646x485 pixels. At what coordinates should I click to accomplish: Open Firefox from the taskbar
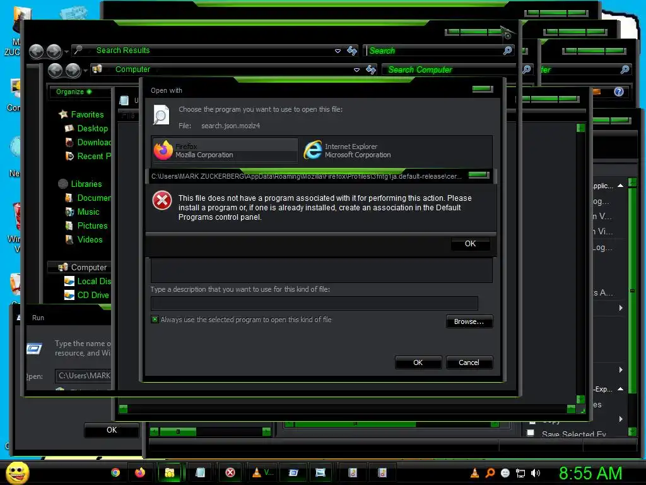(x=140, y=472)
